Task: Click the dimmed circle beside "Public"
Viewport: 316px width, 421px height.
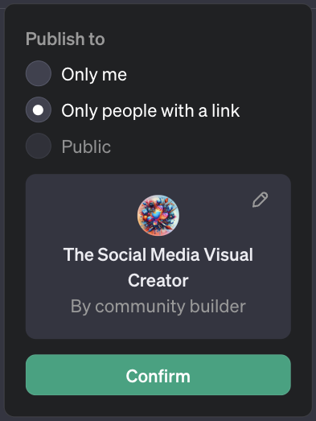Action: pyautogui.click(x=39, y=146)
